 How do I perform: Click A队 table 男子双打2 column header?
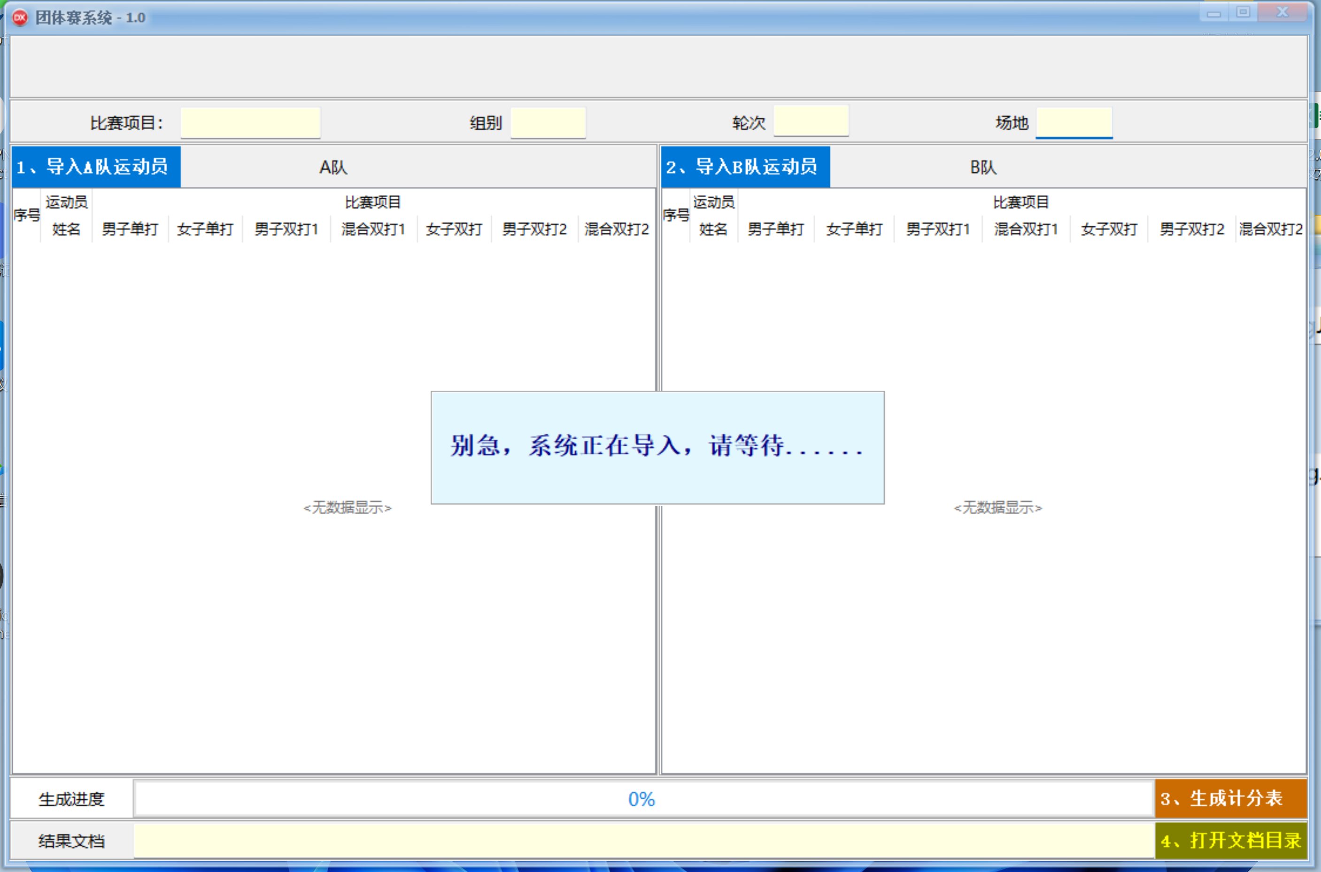point(534,229)
